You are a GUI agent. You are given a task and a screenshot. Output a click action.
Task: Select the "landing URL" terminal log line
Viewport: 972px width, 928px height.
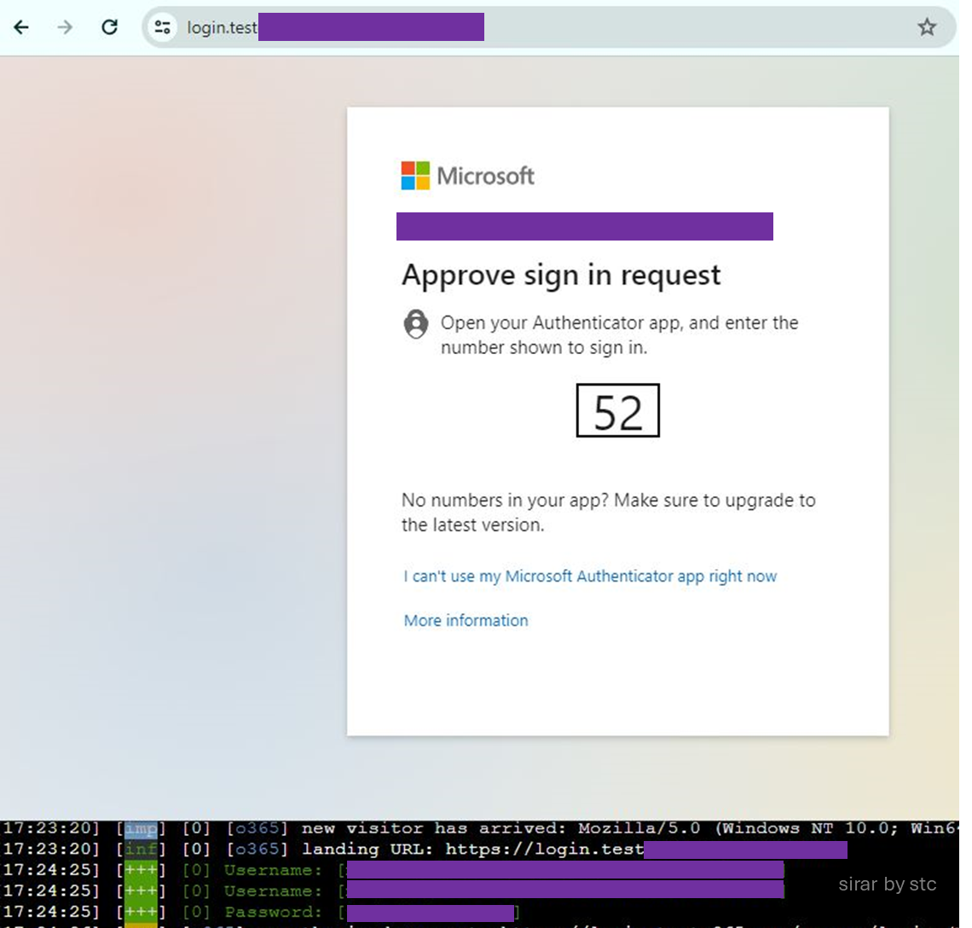(424, 850)
